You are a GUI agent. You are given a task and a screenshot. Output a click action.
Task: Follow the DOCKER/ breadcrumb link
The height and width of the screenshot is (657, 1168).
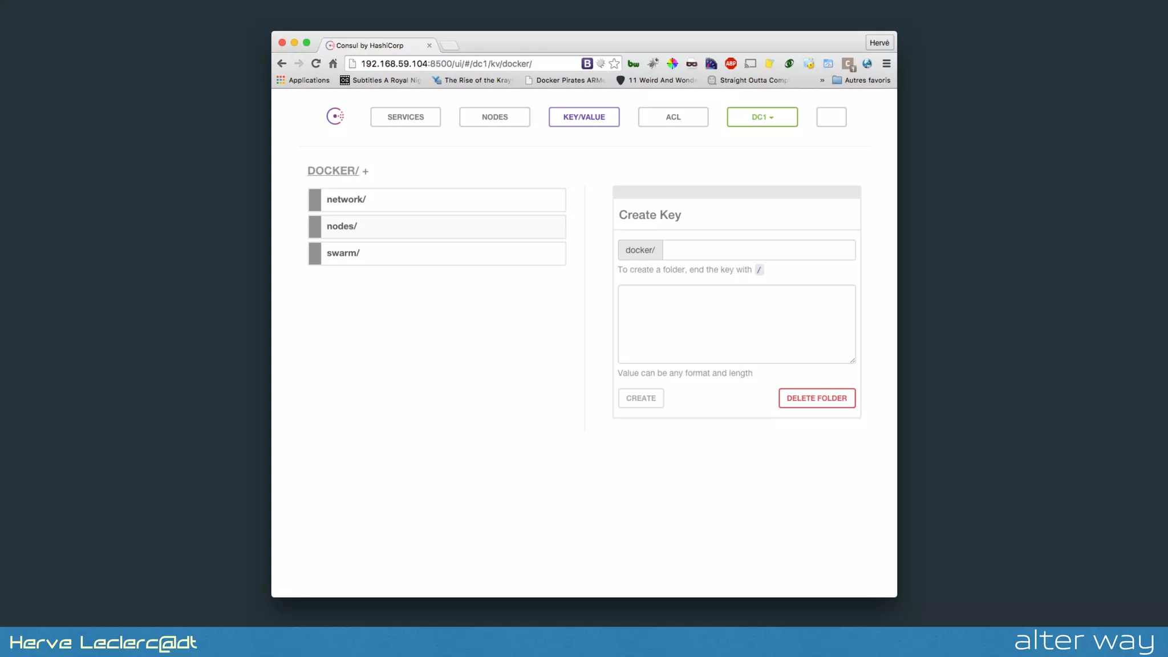[333, 171]
